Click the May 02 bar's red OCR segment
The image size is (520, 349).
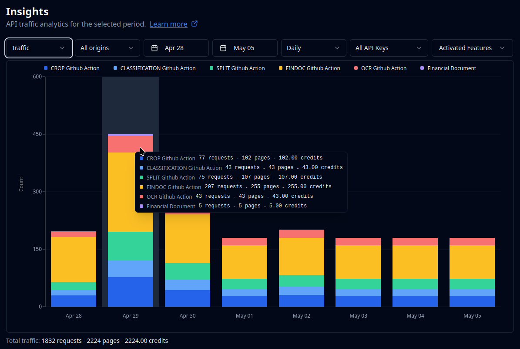pos(302,234)
